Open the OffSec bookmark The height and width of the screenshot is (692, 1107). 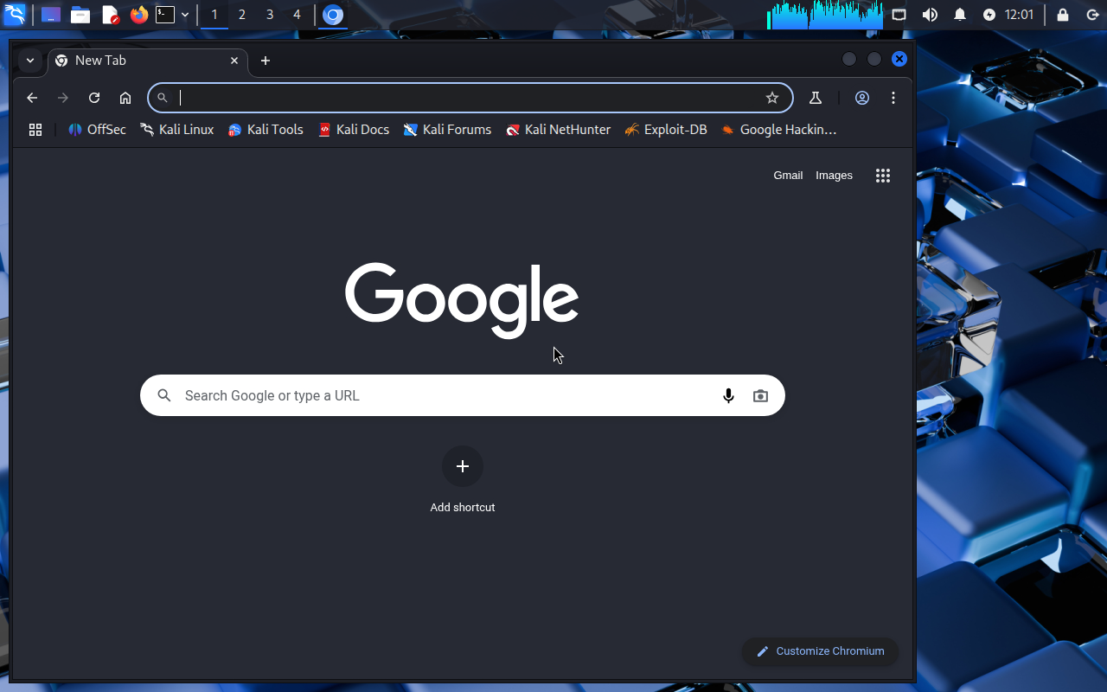tap(97, 130)
